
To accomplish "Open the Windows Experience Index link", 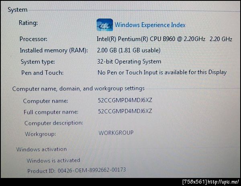I will click(x=150, y=25).
